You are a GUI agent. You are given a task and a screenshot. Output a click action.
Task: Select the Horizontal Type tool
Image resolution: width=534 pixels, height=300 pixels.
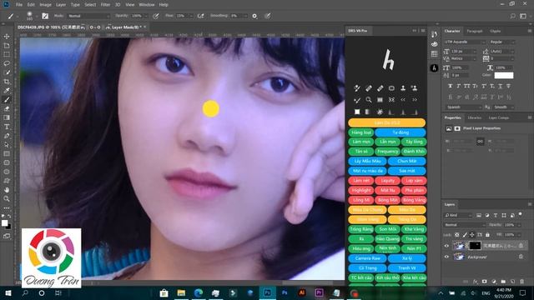(7, 127)
